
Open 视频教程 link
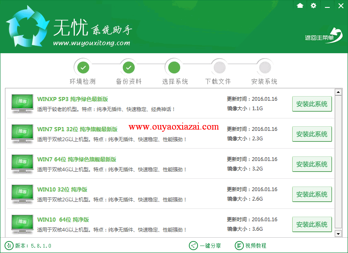(256, 246)
